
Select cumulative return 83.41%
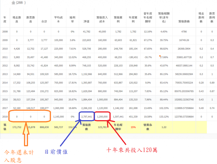tap(164, 83)
